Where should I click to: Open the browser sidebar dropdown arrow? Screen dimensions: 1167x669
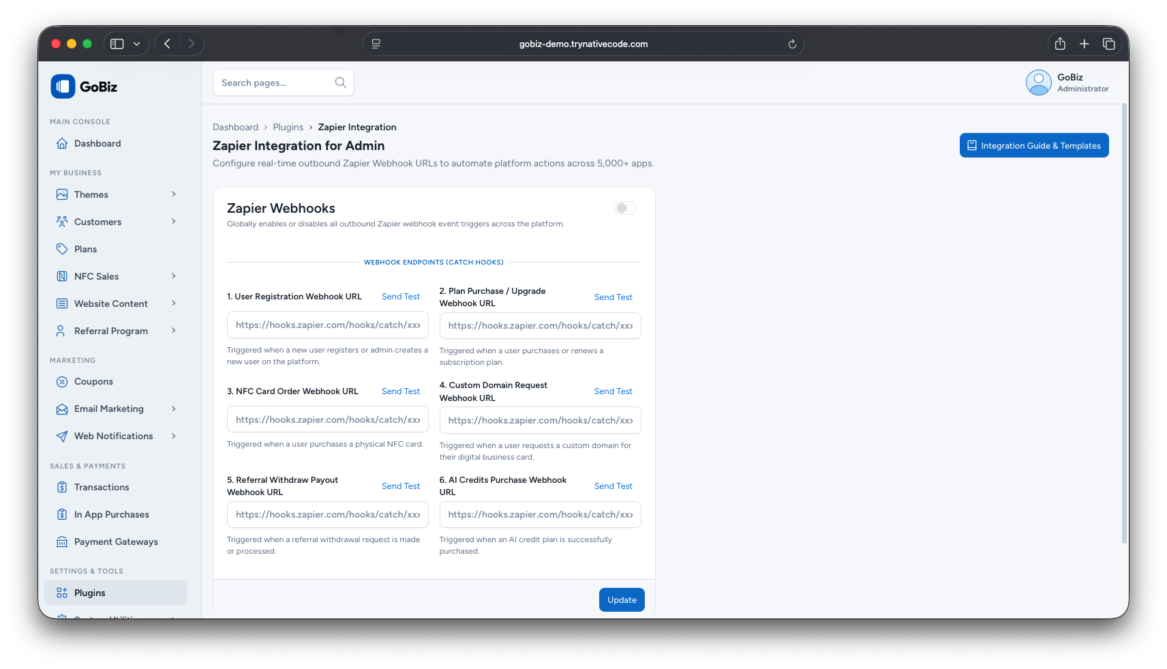(x=137, y=44)
